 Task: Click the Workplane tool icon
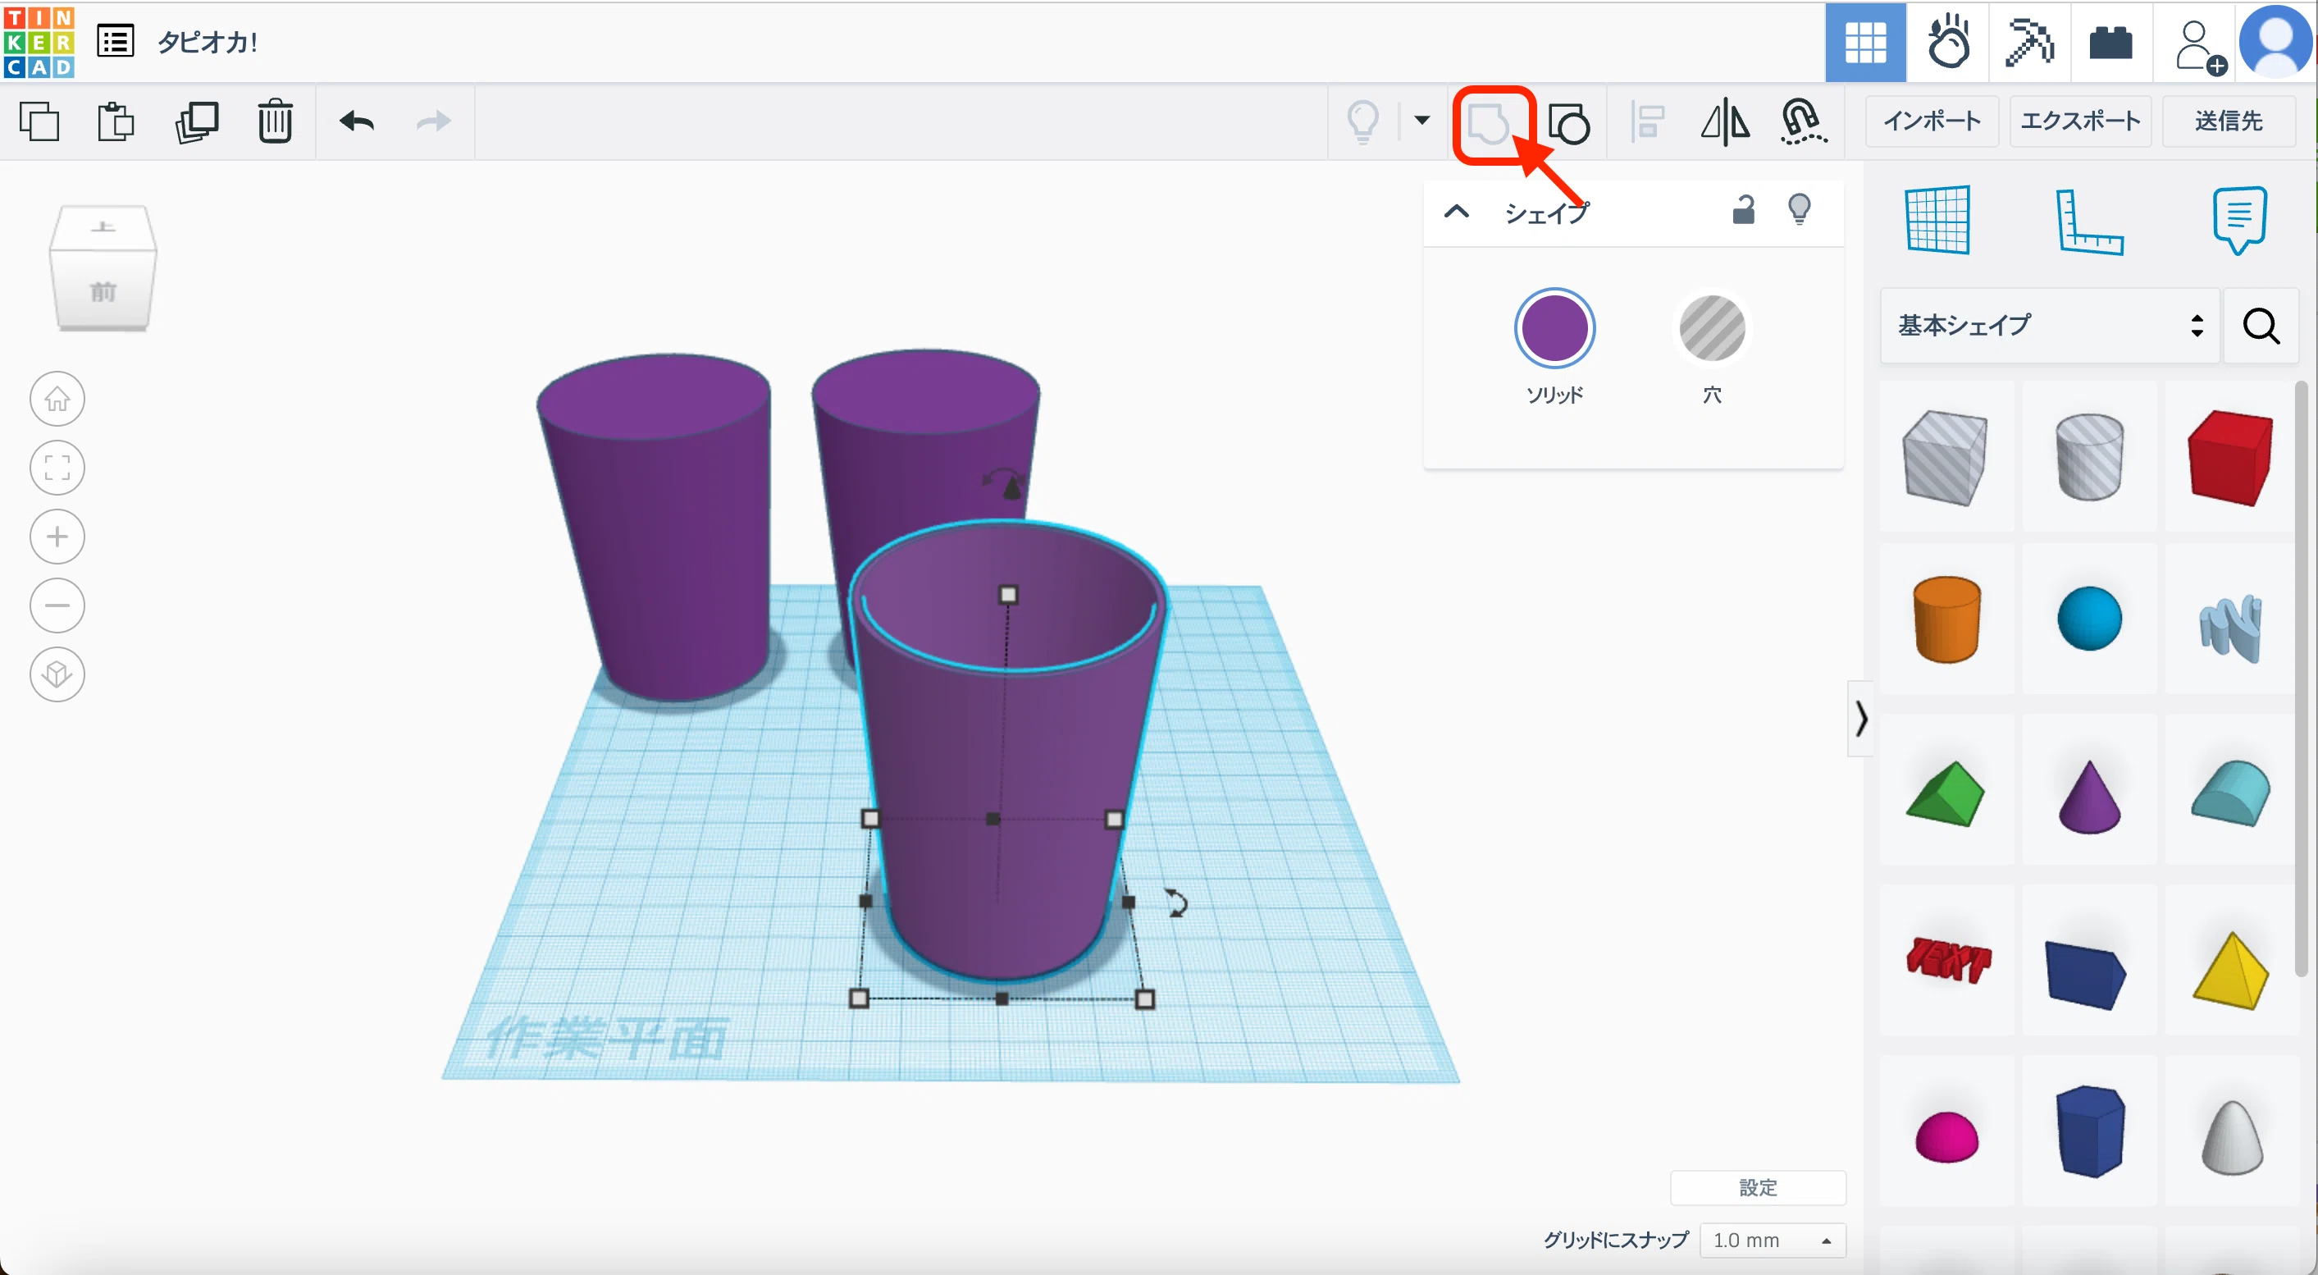tap(1937, 220)
